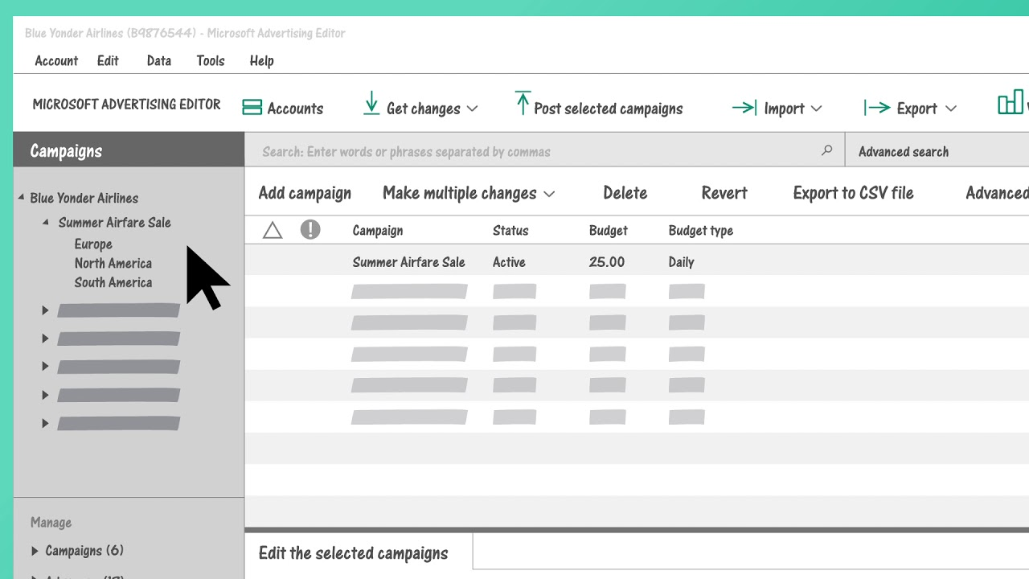This screenshot has height=579, width=1029.
Task: Click the Edit the selected campaigns input box
Action: click(x=751, y=552)
